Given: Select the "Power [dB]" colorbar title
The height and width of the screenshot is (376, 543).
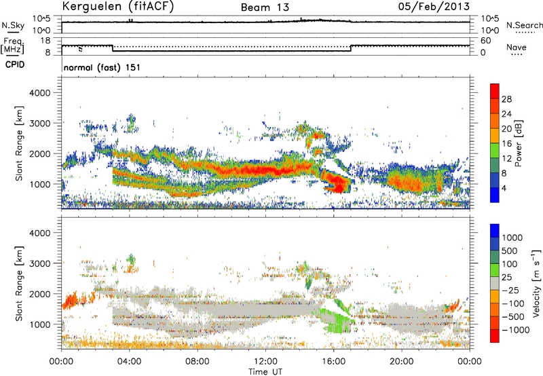Looking at the screenshot, I should point(518,143).
